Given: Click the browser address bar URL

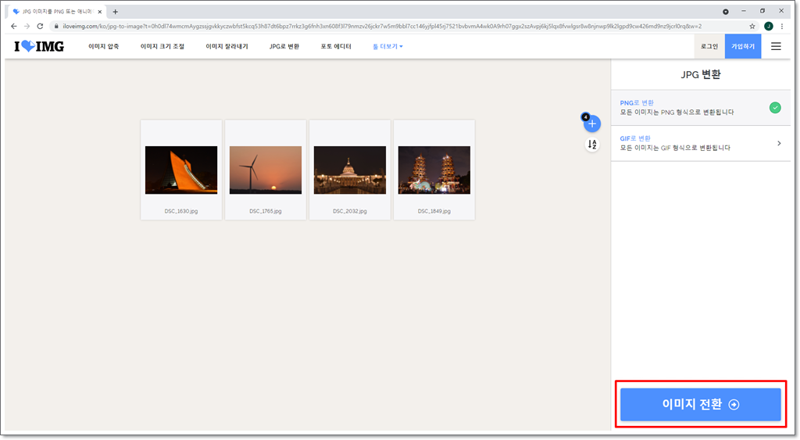Looking at the screenshot, I should (382, 26).
